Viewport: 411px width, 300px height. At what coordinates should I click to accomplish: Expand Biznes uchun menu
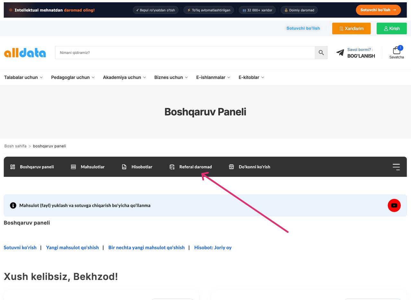pyautogui.click(x=171, y=77)
